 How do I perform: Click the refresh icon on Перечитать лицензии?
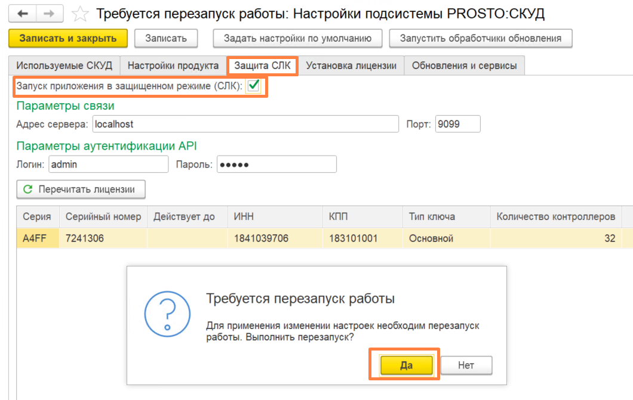click(x=28, y=190)
